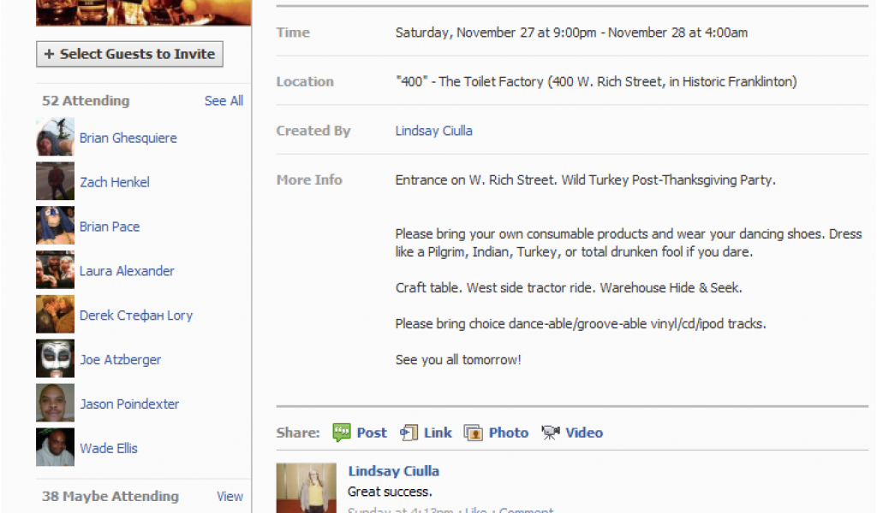The image size is (877, 513).
Task: Click Derek Стефан Lory name link
Action: click(x=136, y=315)
